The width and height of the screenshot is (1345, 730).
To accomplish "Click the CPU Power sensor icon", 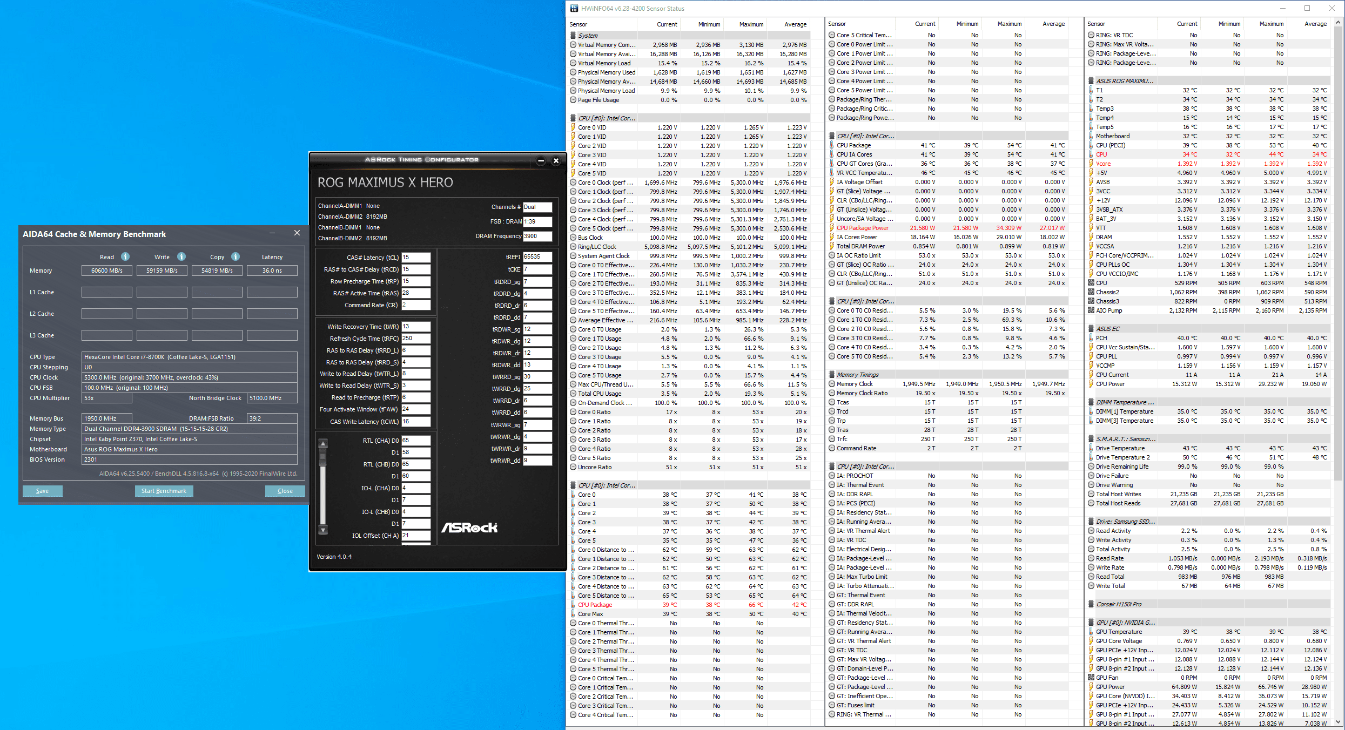I will [x=1091, y=384].
